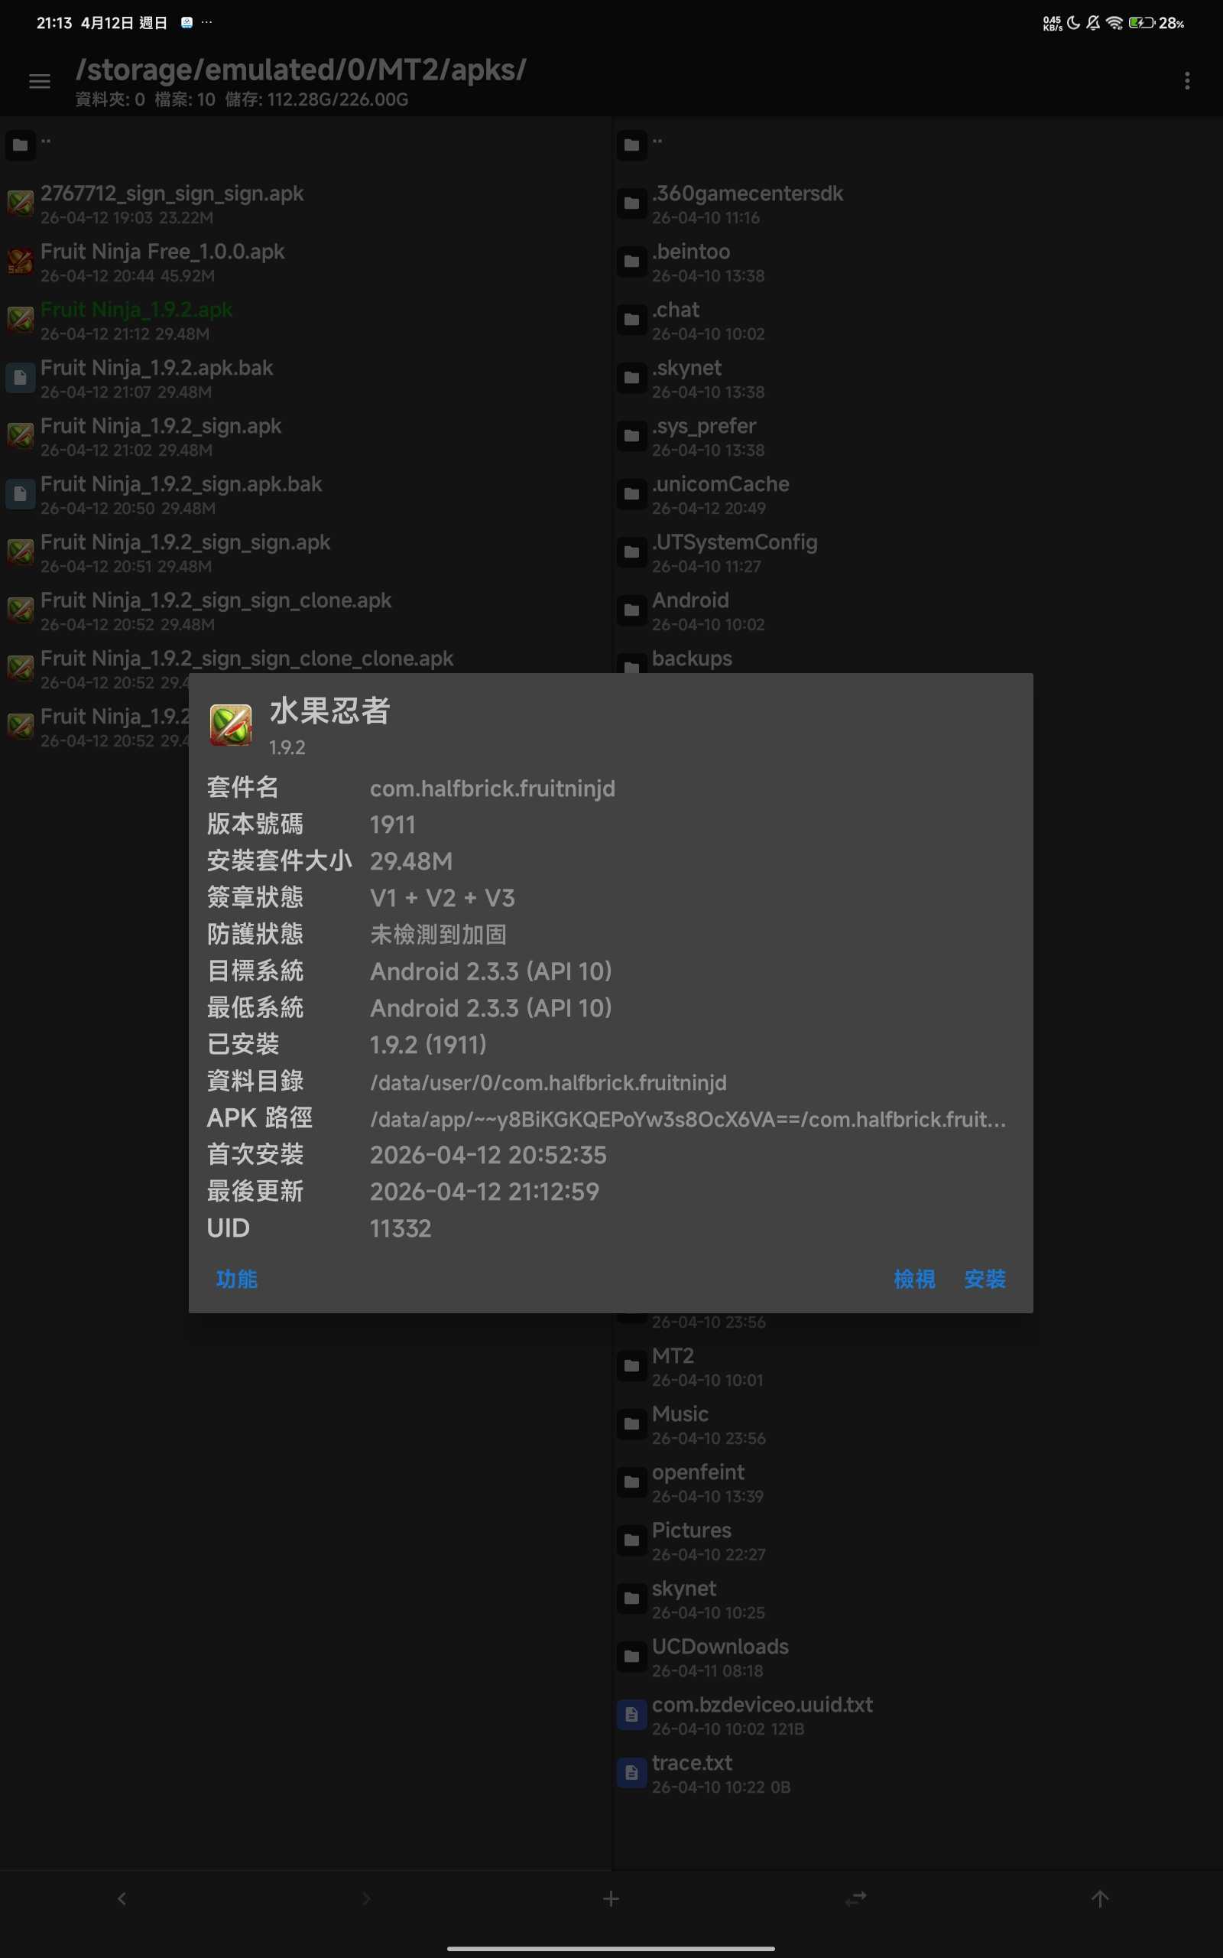1223x1958 pixels.
Task: Tap the APK 路徑 truncated path value
Action: tap(687, 1120)
